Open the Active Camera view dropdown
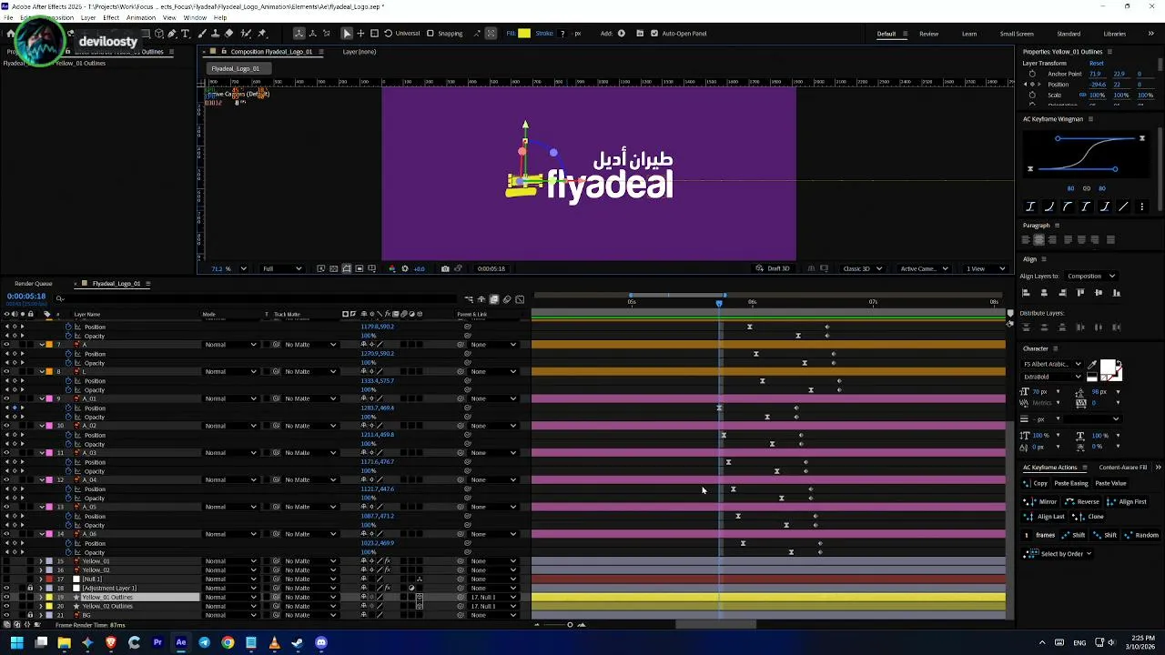This screenshot has height=655, width=1165. point(923,268)
